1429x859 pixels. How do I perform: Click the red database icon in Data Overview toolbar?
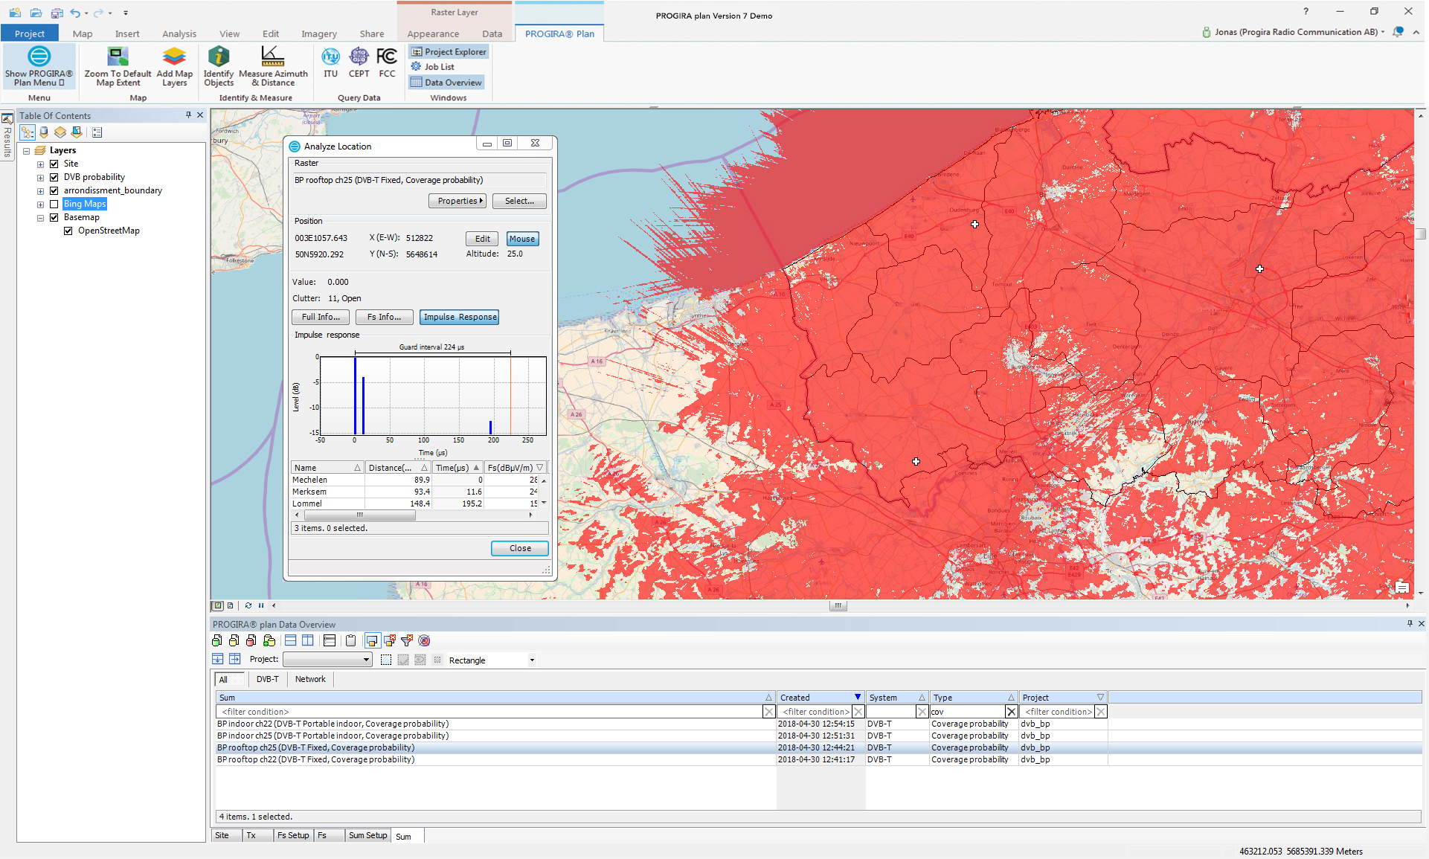251,640
